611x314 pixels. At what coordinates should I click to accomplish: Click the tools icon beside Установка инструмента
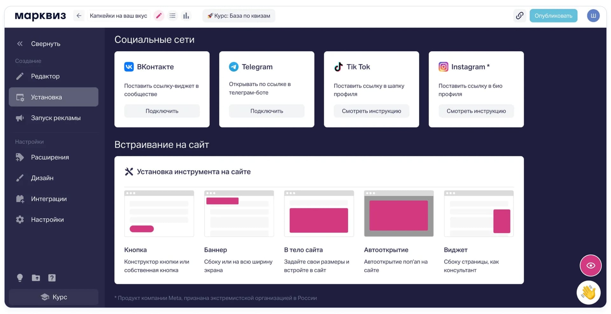tap(129, 172)
